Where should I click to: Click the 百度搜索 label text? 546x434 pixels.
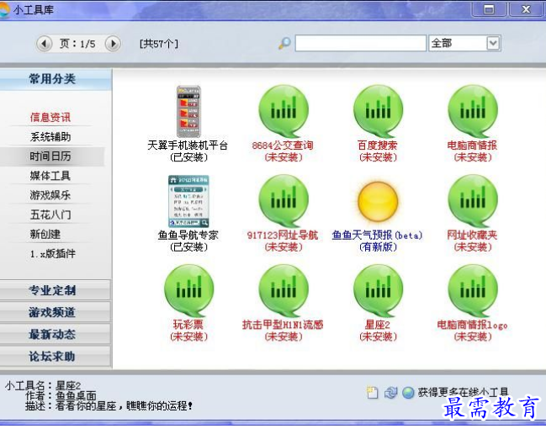[378, 146]
